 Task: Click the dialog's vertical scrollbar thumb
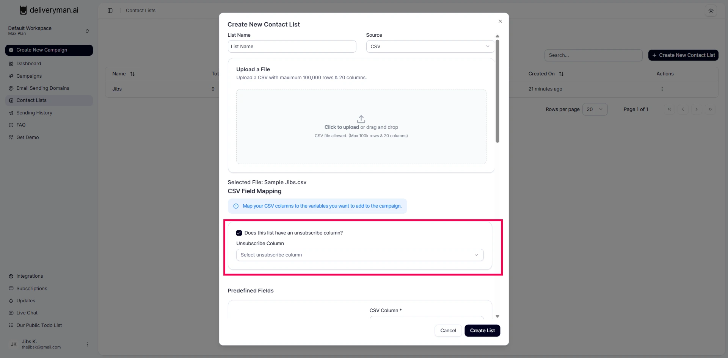pos(497,91)
